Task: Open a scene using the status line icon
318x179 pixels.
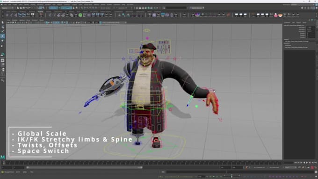Action: pos(21,8)
